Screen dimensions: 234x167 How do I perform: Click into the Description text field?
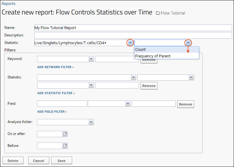coord(133,35)
